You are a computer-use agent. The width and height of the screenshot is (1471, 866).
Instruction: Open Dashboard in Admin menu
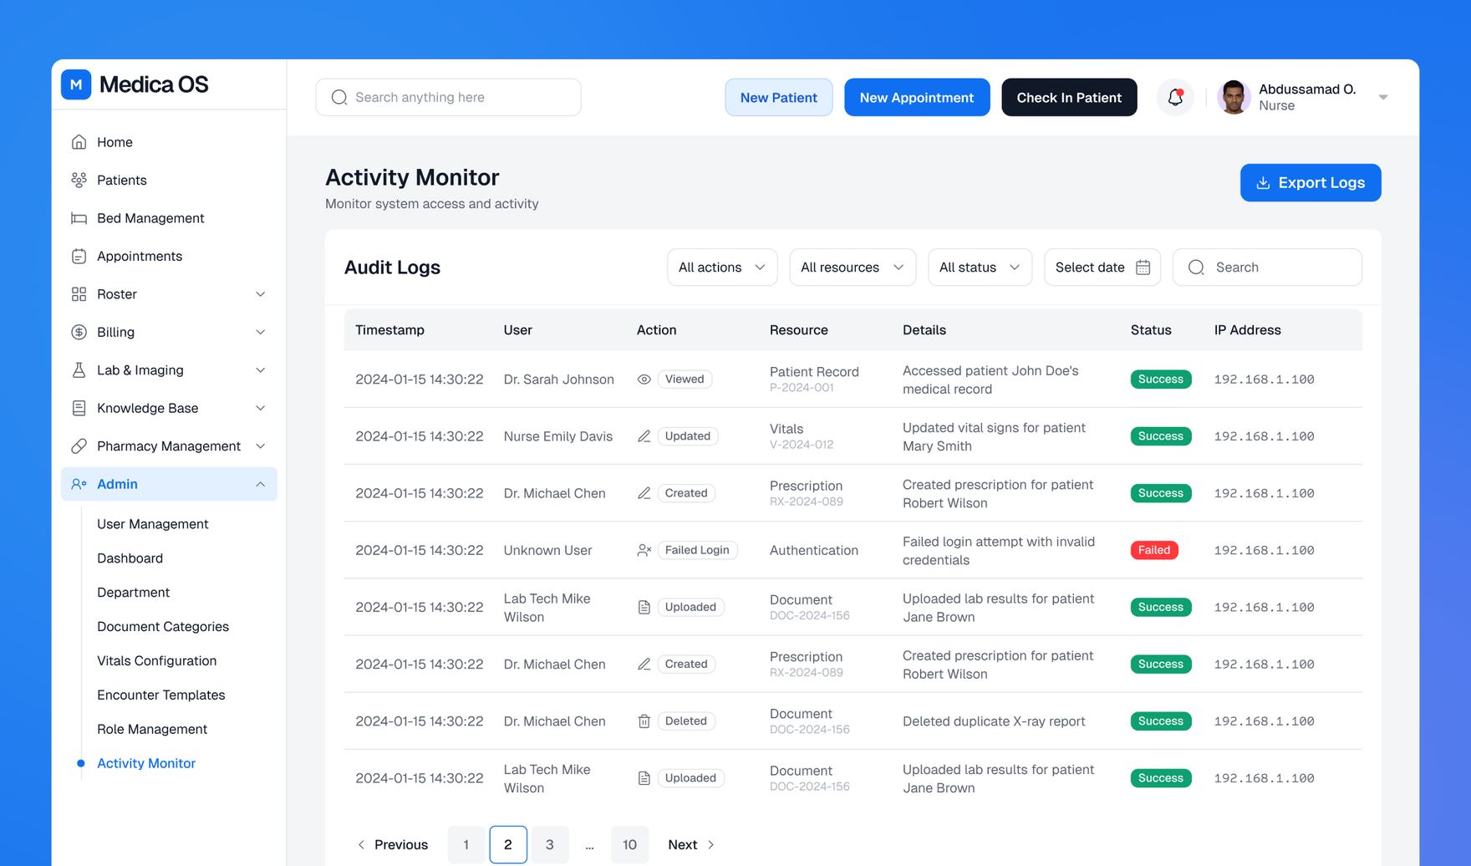(x=130, y=558)
